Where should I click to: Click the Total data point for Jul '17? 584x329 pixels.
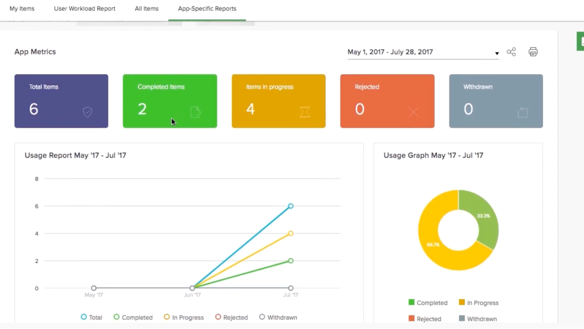pos(290,206)
